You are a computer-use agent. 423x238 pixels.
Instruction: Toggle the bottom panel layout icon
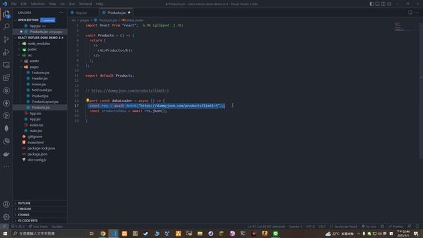(x=377, y=4)
